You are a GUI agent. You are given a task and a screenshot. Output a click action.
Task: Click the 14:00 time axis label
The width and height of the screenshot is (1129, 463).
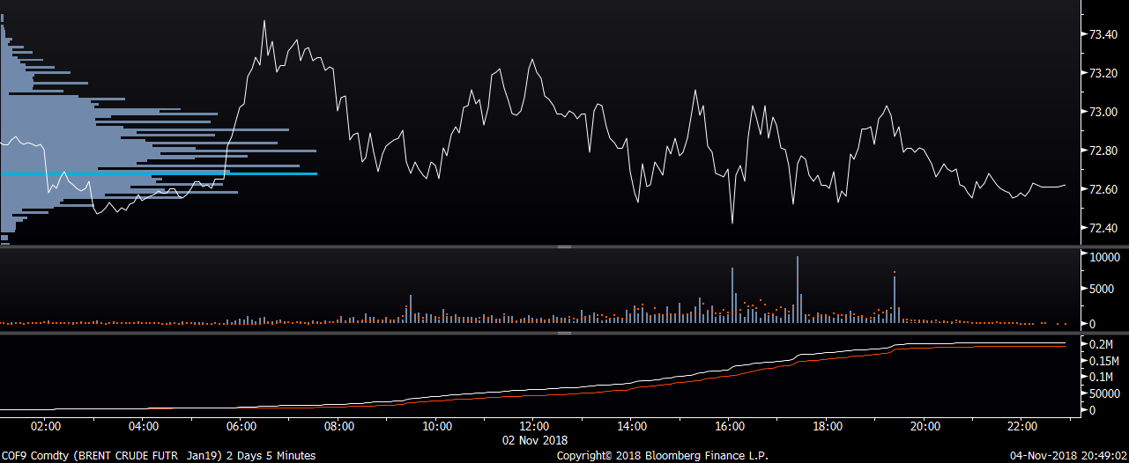pyautogui.click(x=632, y=427)
